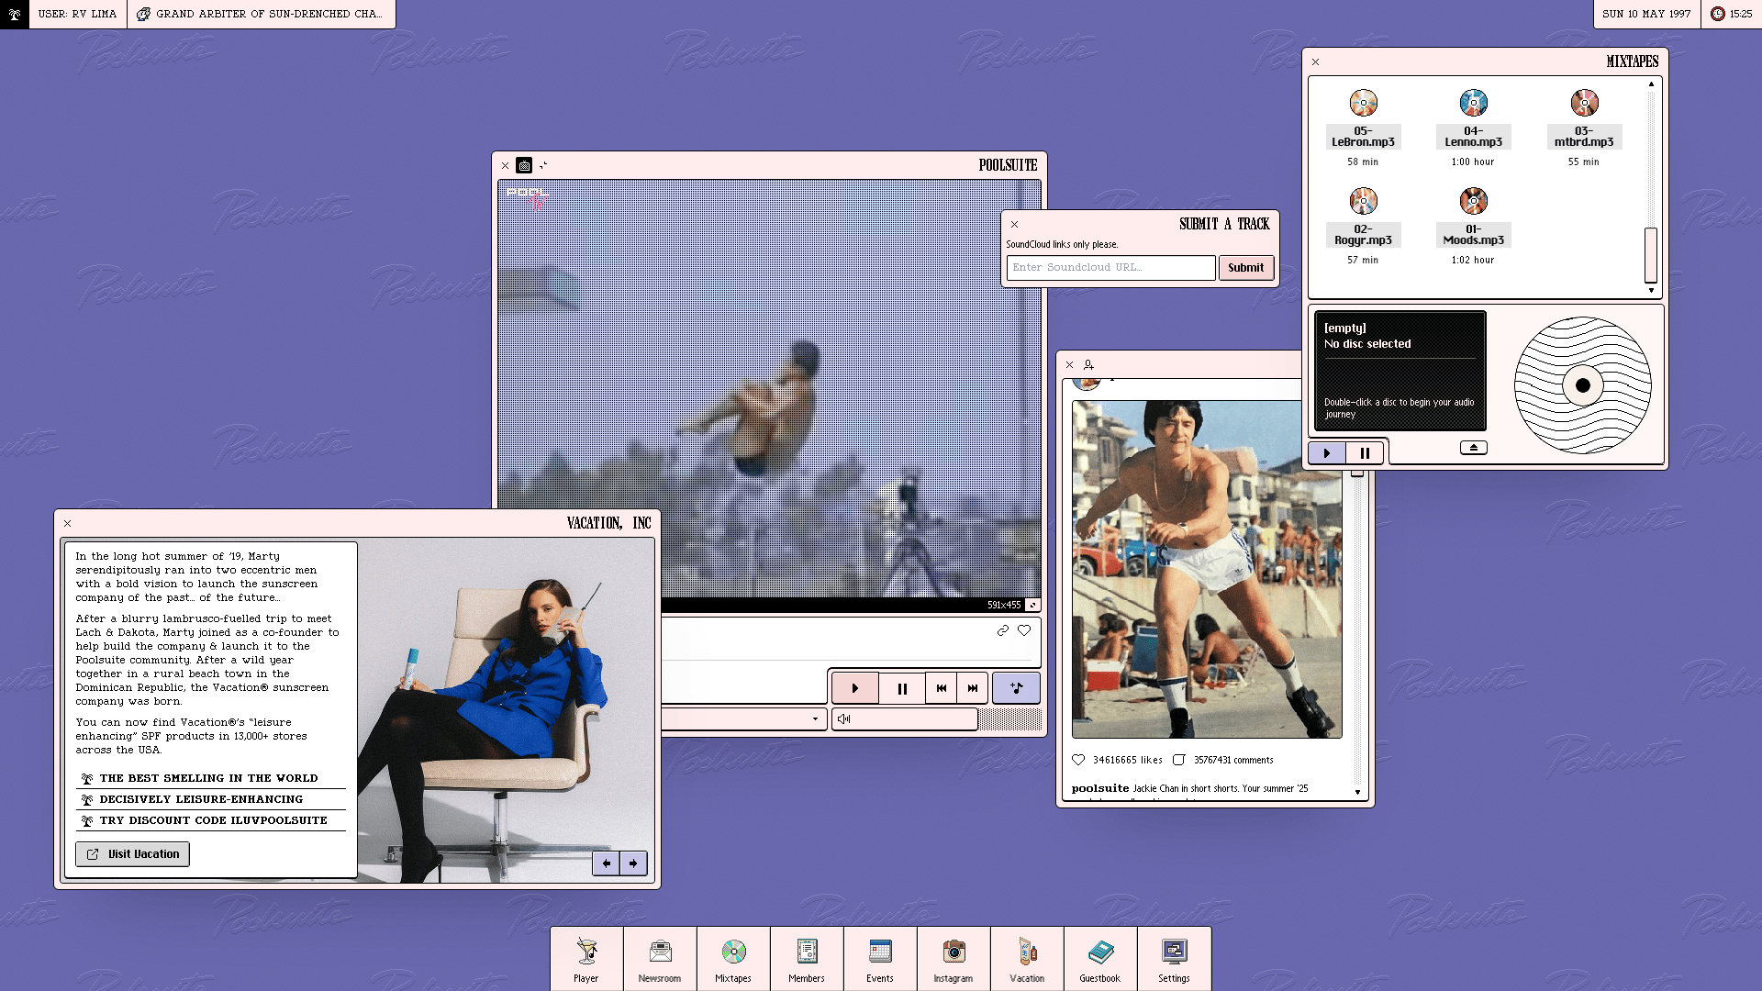Close the Vacation, Inc window
This screenshot has width=1762, height=991.
click(x=67, y=523)
